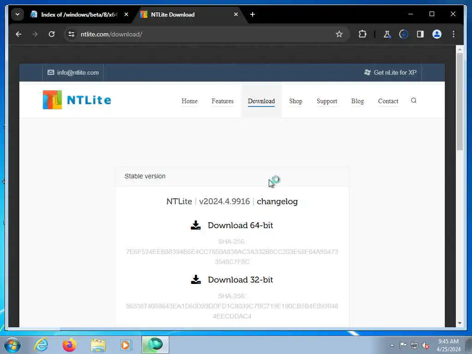472x354 pixels.
Task: Click the 32-bit download arrow icon
Action: tap(196, 279)
